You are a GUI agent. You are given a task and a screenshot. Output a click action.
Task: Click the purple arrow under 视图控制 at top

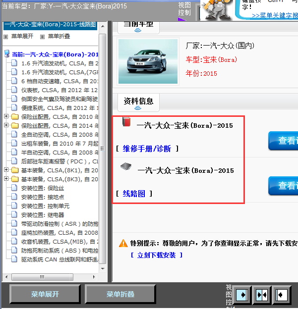182,19
